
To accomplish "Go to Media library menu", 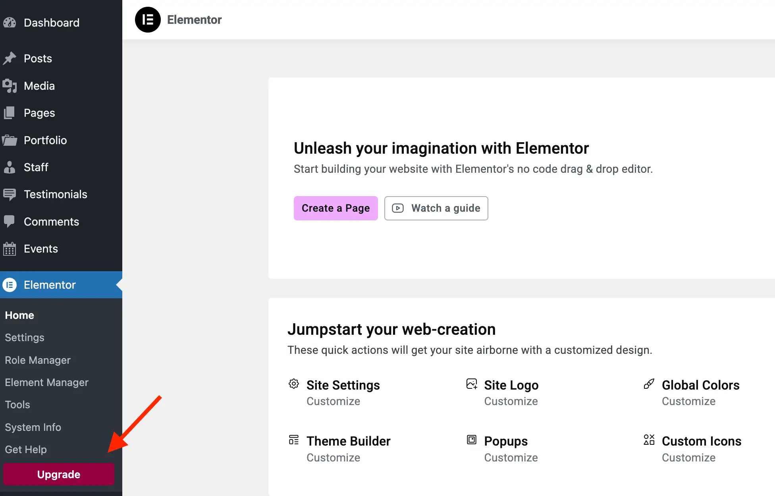I will point(61,86).
